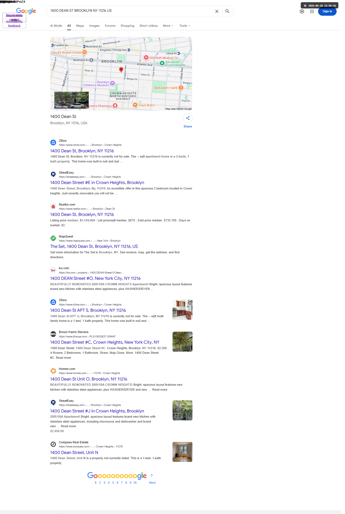Click the Share icon for 1400 Dean St

(188, 118)
